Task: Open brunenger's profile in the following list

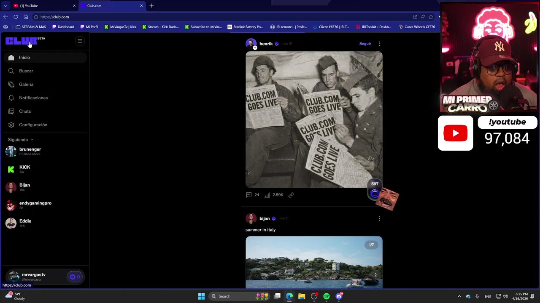Action: [44, 151]
